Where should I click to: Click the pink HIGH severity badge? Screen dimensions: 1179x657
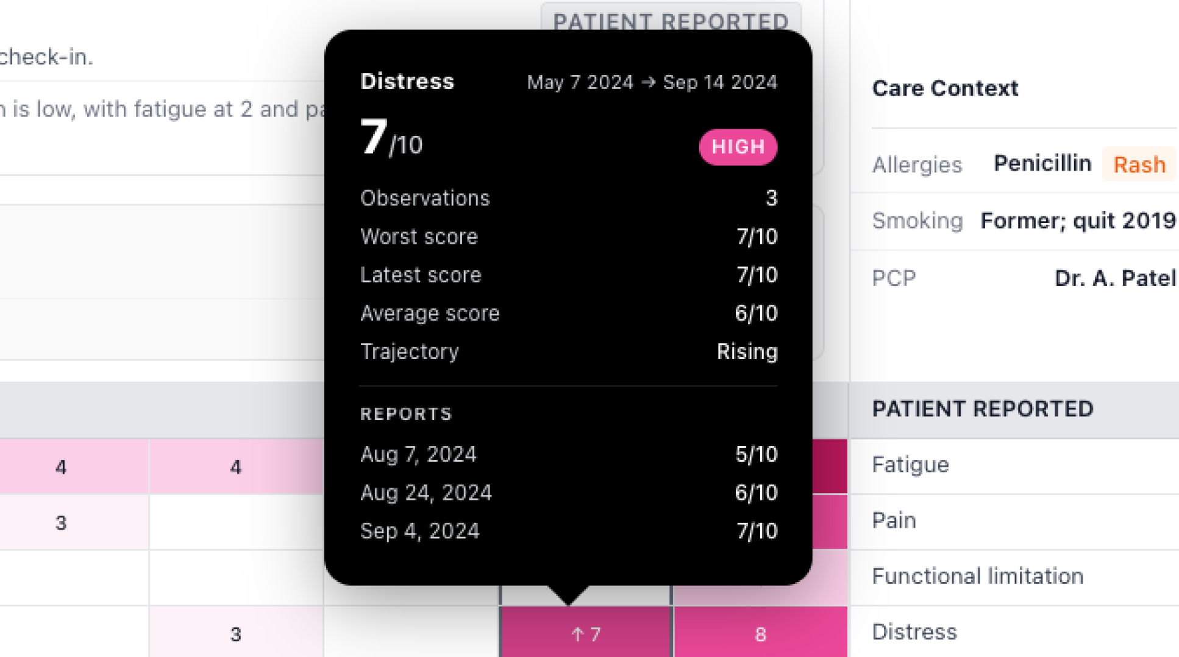738,147
